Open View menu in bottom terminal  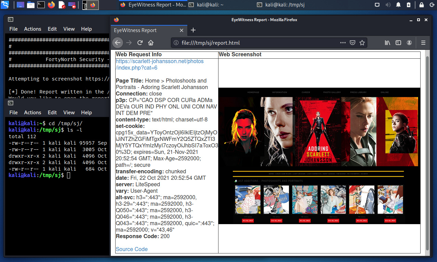(69, 113)
